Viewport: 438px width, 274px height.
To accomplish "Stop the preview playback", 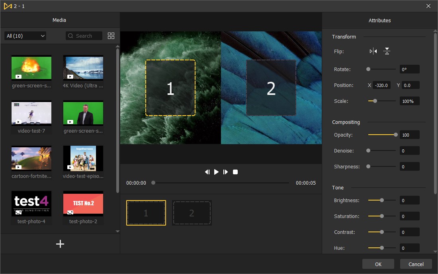I will click(x=235, y=172).
